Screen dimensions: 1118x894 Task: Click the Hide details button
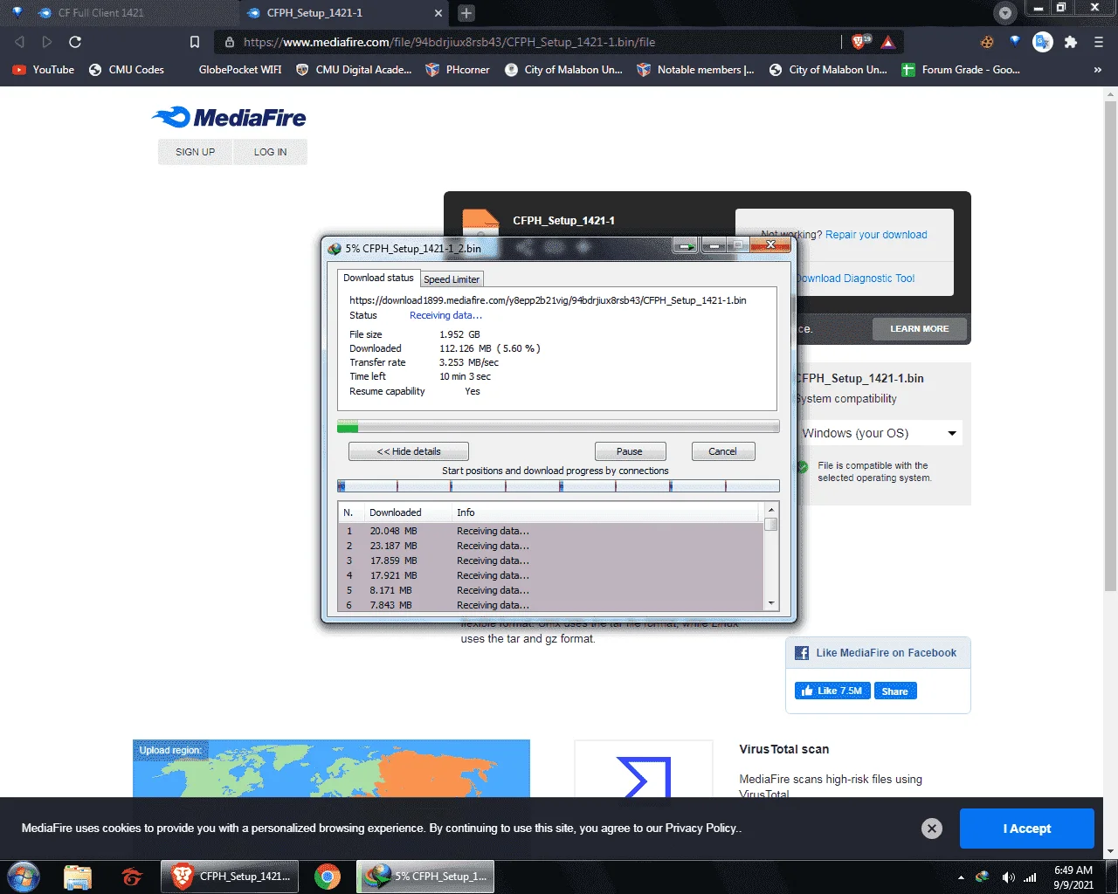tap(409, 451)
